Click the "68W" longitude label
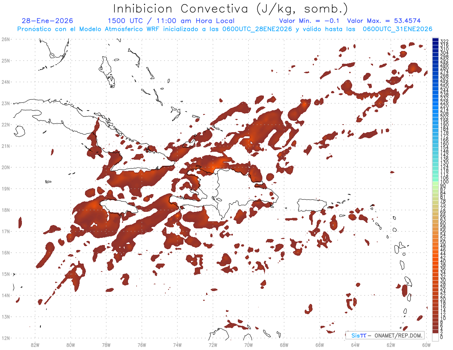 [284, 345]
